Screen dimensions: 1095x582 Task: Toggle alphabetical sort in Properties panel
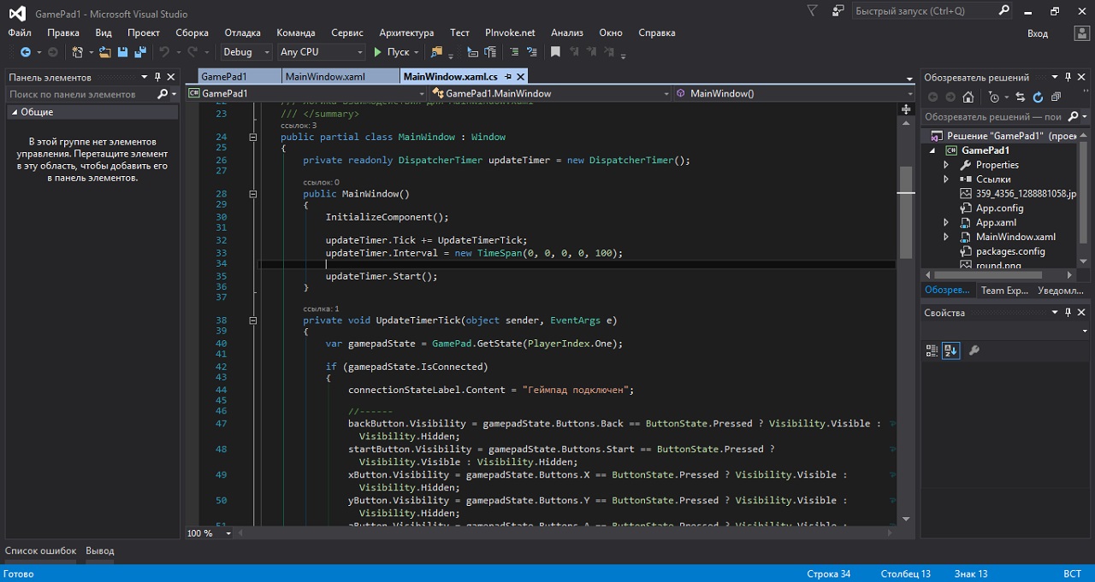(x=950, y=350)
